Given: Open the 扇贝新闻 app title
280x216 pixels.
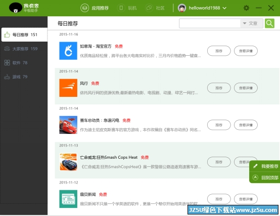Looking at the screenshot, I should point(88,195).
